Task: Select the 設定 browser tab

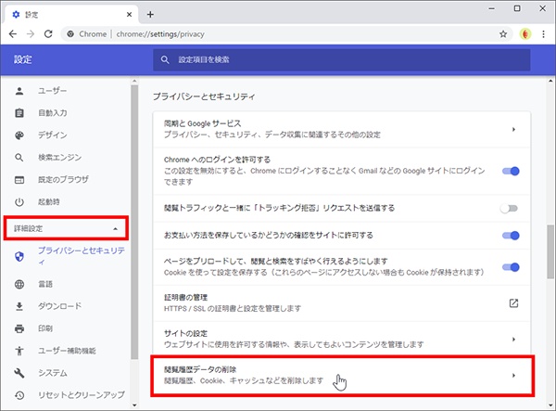Action: point(71,15)
